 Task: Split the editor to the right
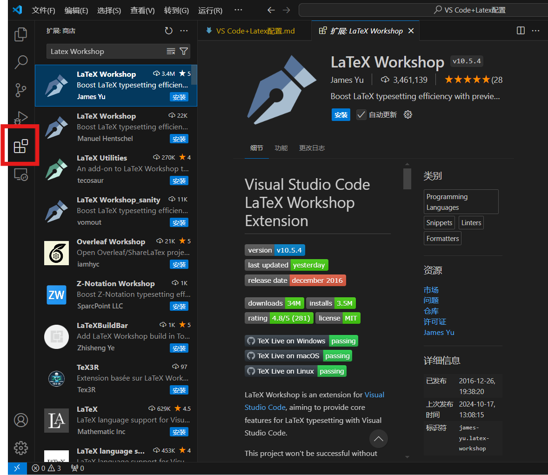(x=521, y=31)
